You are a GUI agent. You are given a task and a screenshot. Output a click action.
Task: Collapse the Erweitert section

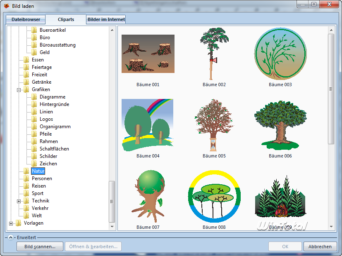click(x=11, y=237)
